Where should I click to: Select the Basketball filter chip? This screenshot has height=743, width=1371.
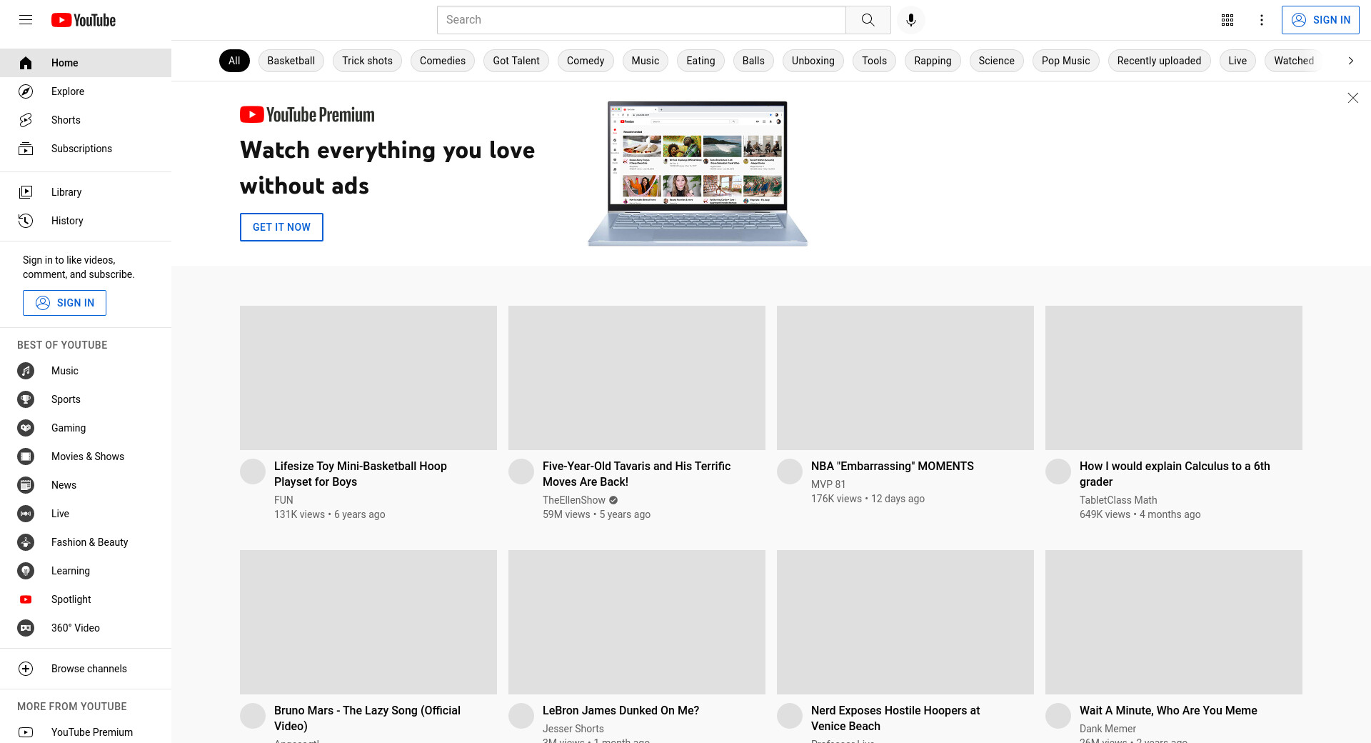tap(291, 61)
